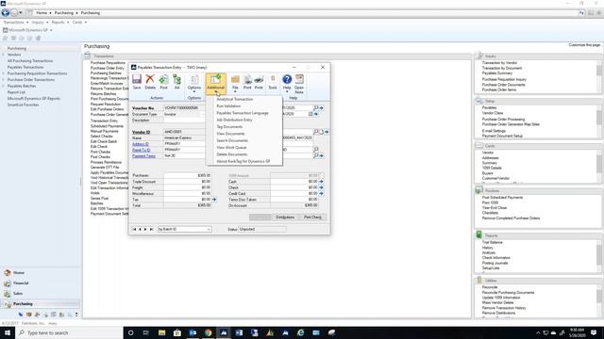604x339 pixels.
Task: Open the Options ribbon dropdown
Action: 194,84
